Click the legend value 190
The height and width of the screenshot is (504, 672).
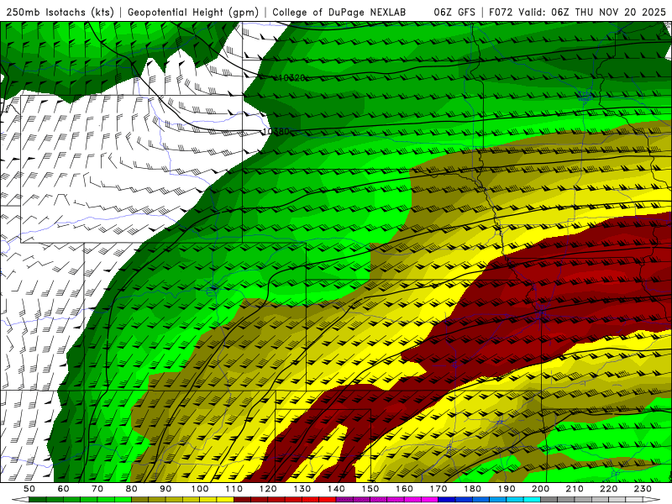point(507,489)
